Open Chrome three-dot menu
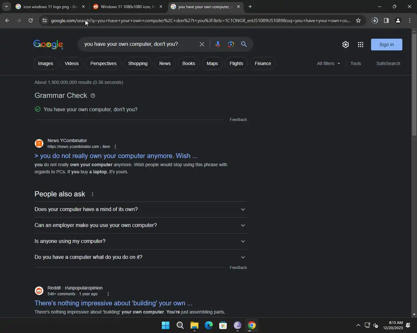This screenshot has width=417, height=333. (x=410, y=20)
